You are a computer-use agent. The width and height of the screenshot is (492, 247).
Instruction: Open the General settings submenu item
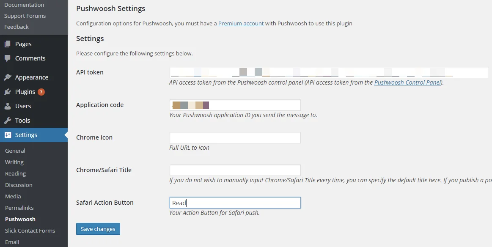(15, 151)
